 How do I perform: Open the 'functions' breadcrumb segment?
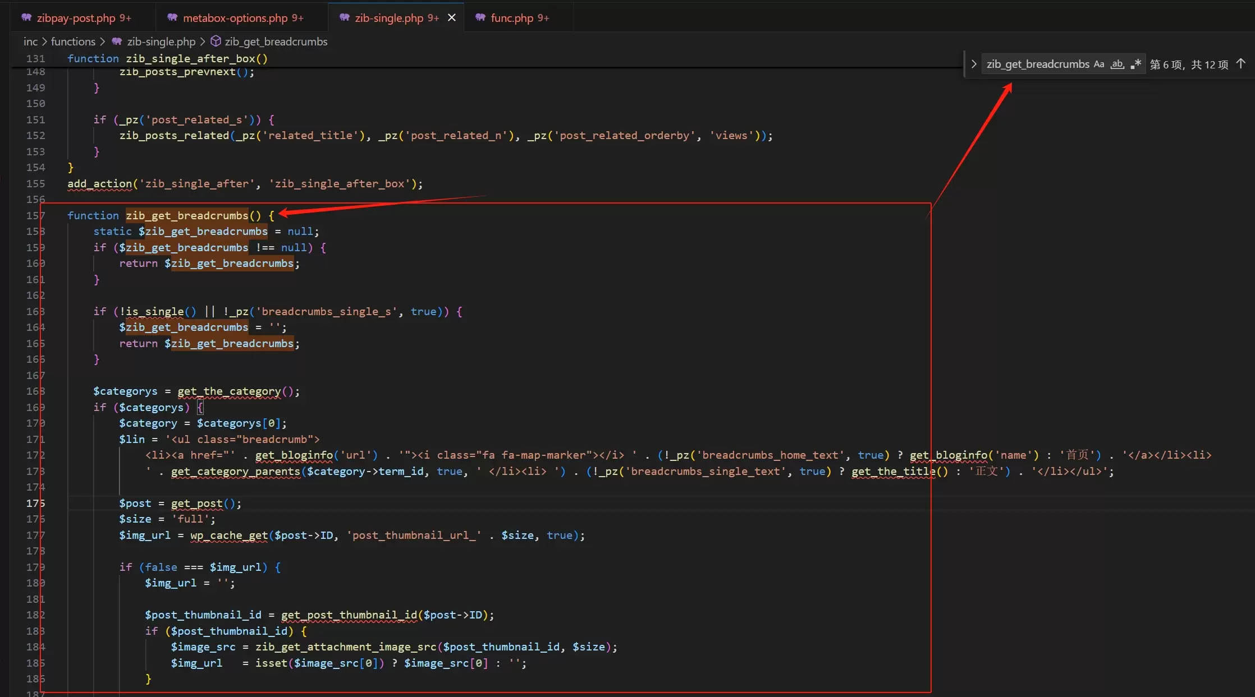73,41
